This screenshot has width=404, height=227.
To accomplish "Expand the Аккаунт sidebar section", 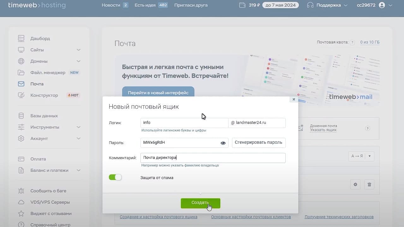I will click(x=79, y=138).
